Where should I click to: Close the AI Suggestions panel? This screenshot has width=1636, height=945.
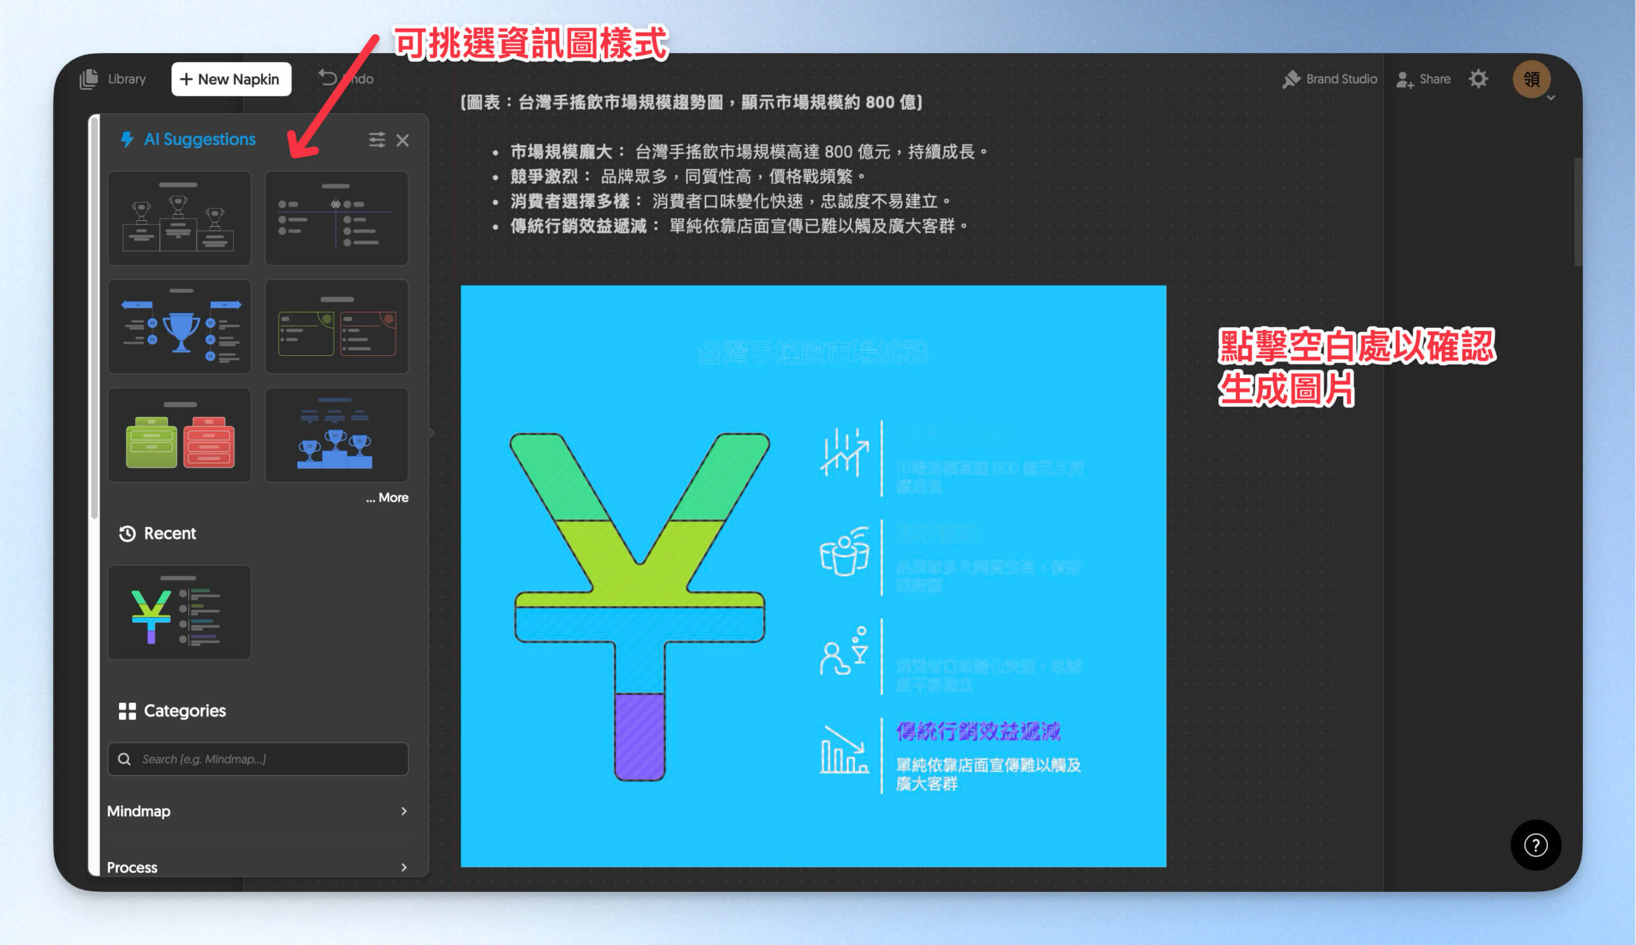(x=403, y=140)
